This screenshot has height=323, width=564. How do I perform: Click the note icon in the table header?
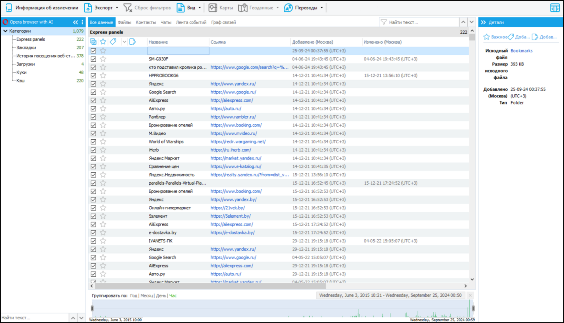(133, 42)
